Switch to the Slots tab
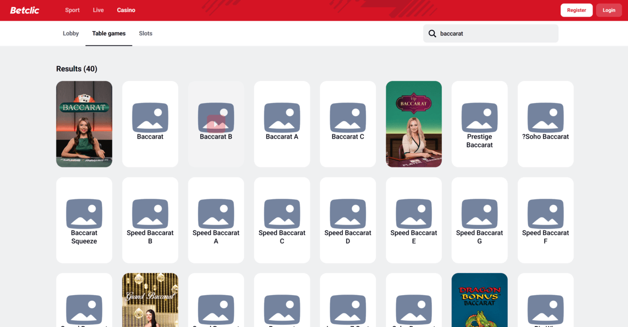628x327 pixels. point(145,33)
